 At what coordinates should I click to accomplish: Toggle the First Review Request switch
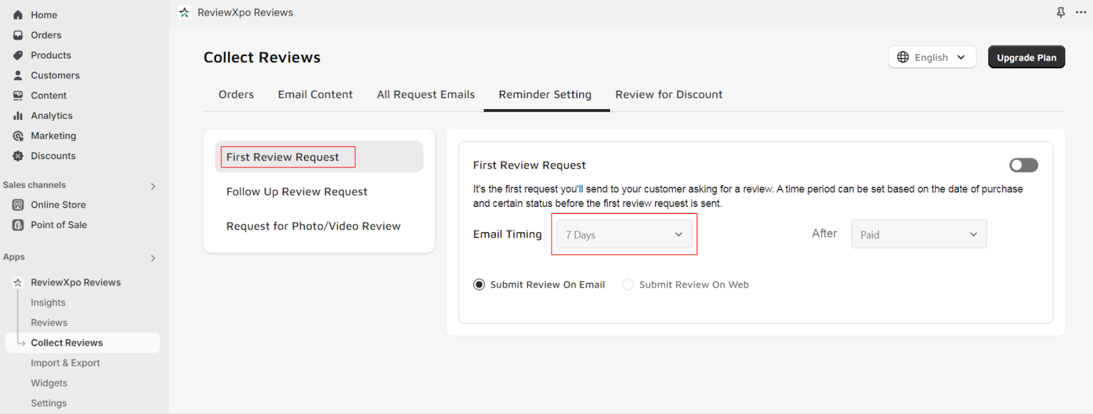pos(1023,165)
